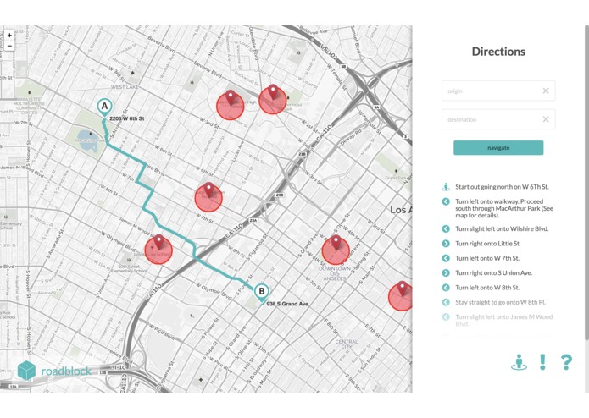Click destination marker B on the map
The height and width of the screenshot is (418, 589).
click(x=262, y=292)
